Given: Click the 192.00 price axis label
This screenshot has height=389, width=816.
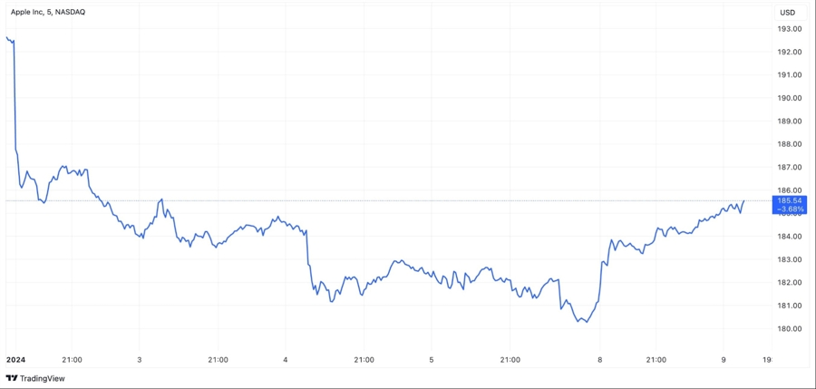Looking at the screenshot, I should pos(790,52).
